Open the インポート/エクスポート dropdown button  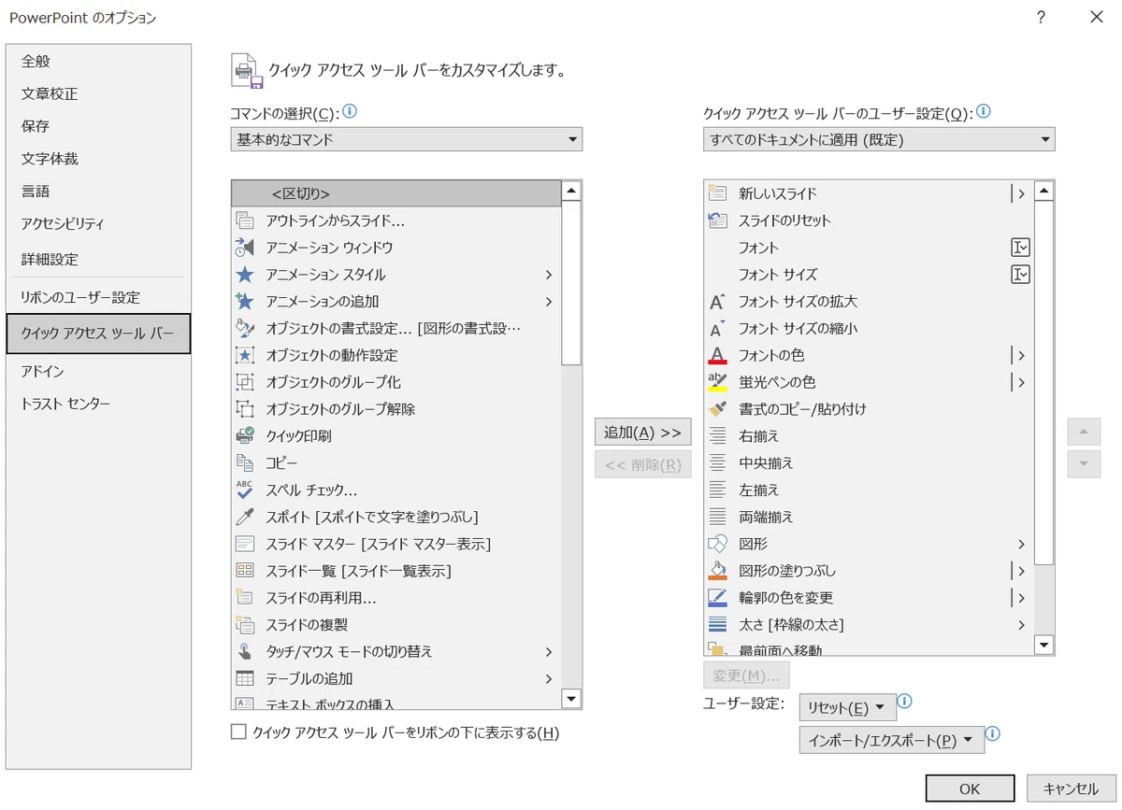click(x=891, y=741)
